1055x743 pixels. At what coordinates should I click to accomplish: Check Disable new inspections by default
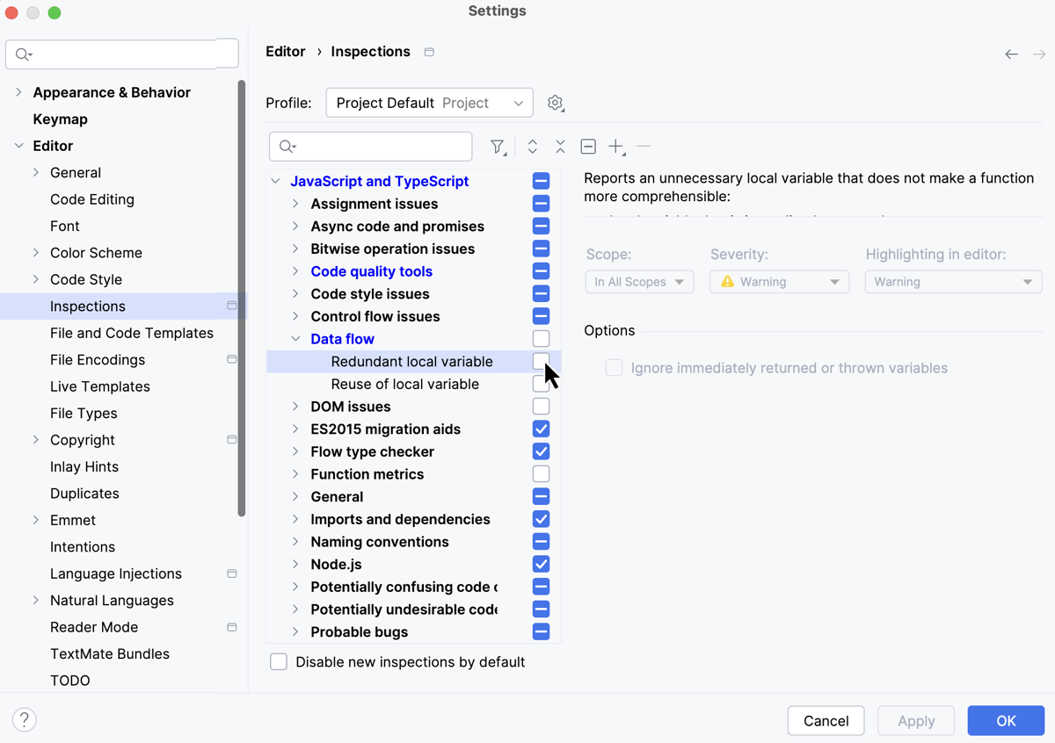point(279,661)
